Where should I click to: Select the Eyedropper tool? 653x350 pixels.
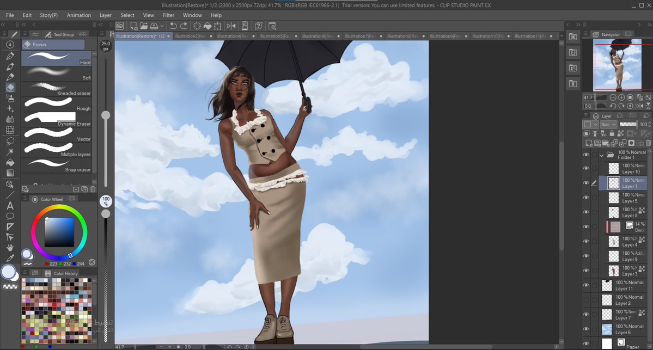click(x=10, y=259)
